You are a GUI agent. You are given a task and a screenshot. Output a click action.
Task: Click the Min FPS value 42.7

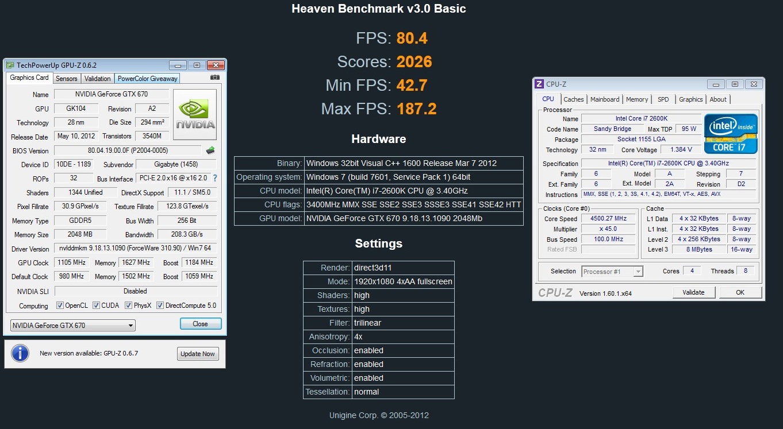pyautogui.click(x=412, y=85)
